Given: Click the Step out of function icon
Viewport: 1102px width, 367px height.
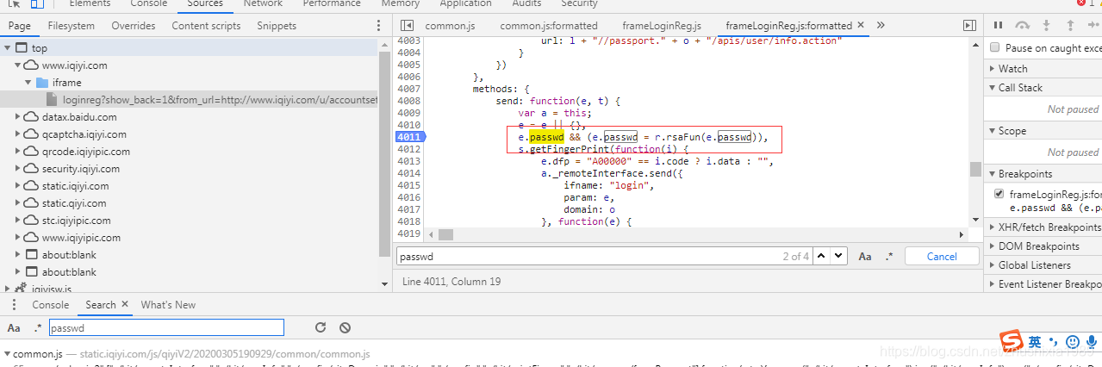Looking at the screenshot, I should pos(1071,26).
